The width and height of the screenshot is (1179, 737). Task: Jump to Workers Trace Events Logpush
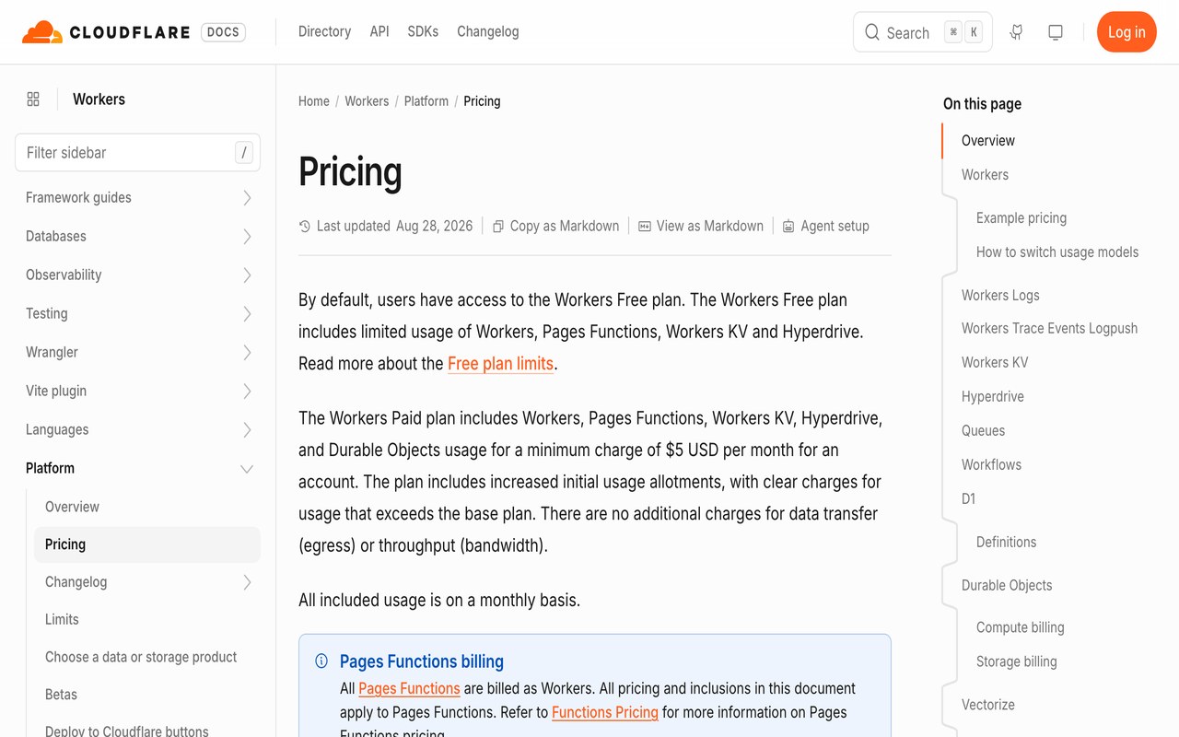tap(1049, 329)
